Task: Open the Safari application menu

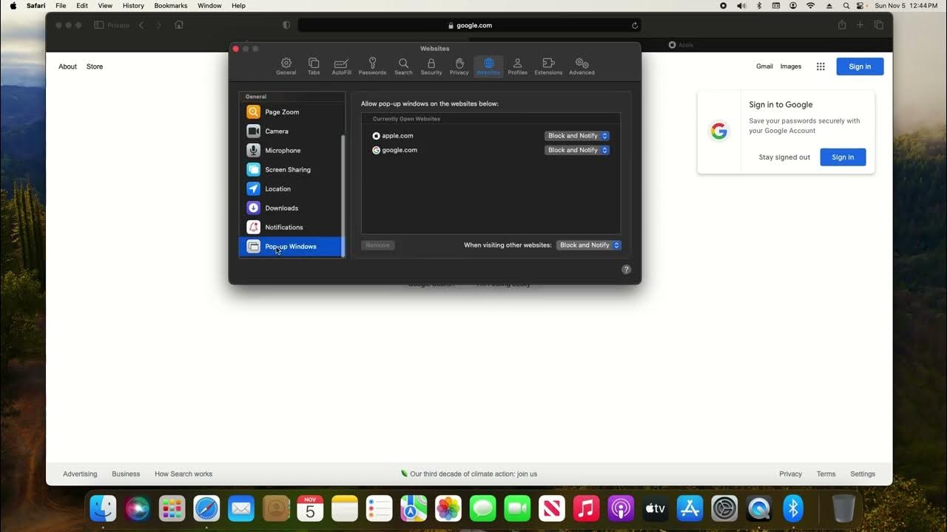Action: click(36, 5)
